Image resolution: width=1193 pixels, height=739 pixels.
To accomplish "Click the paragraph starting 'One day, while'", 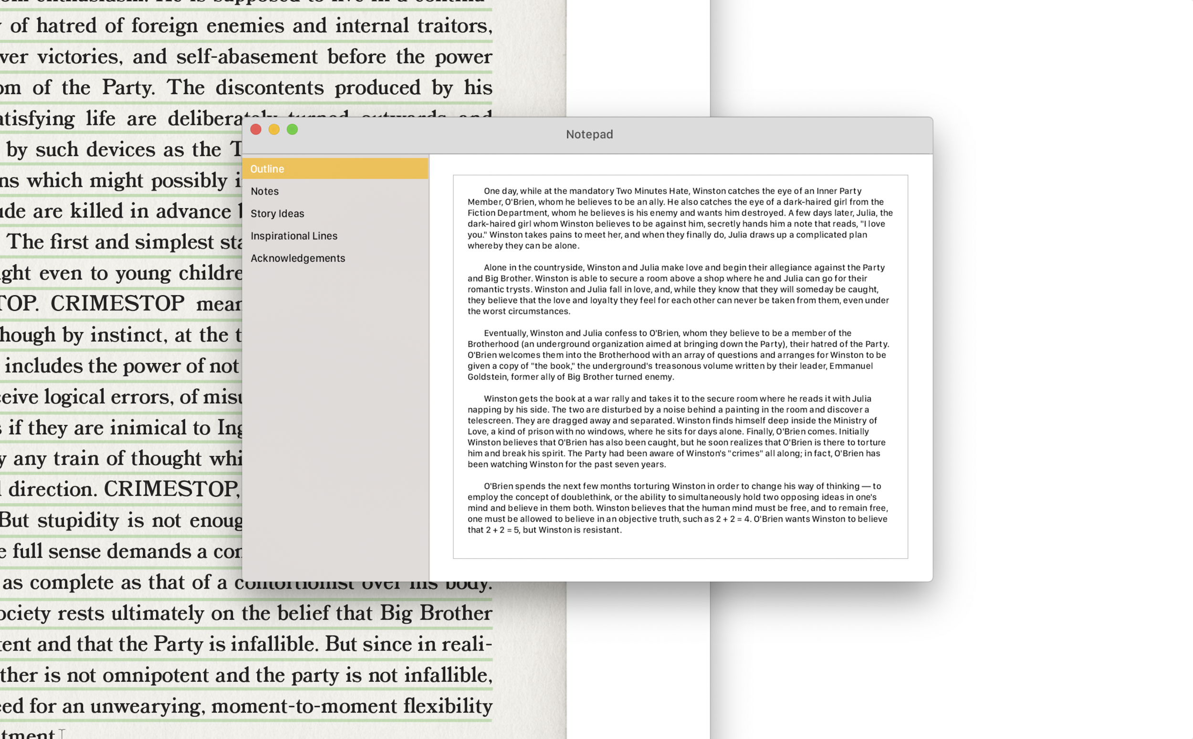I will (x=680, y=218).
